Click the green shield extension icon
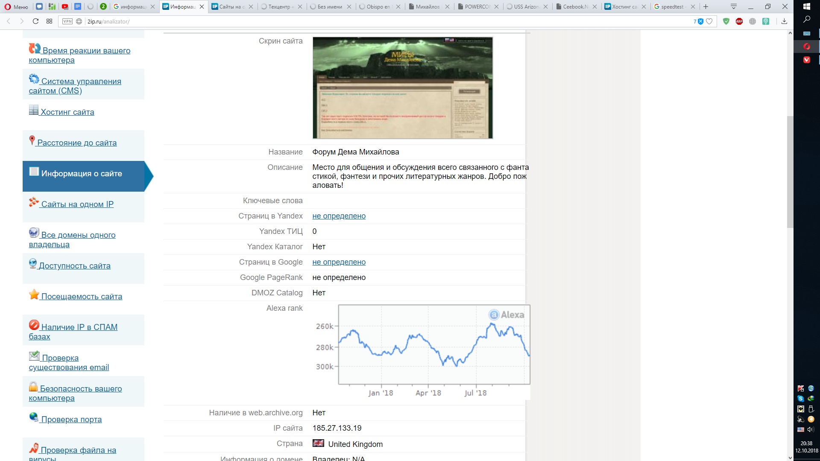This screenshot has height=461, width=820. [x=726, y=21]
